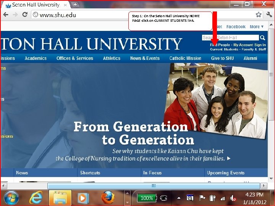This screenshot has width=275, height=206.
Task: Click the horizontal scrollbar thumb
Action: click(154, 186)
